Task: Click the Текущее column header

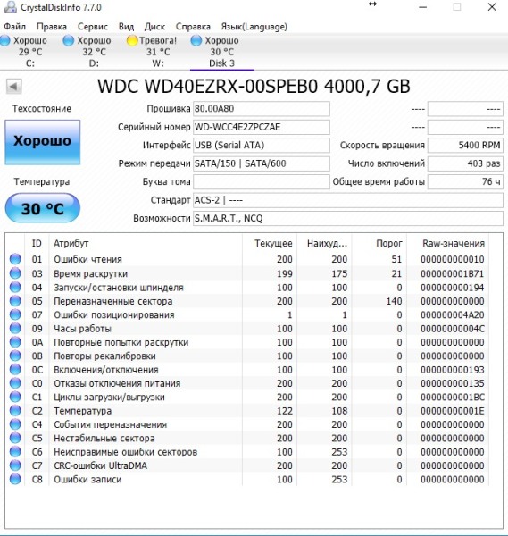Action: (270, 243)
